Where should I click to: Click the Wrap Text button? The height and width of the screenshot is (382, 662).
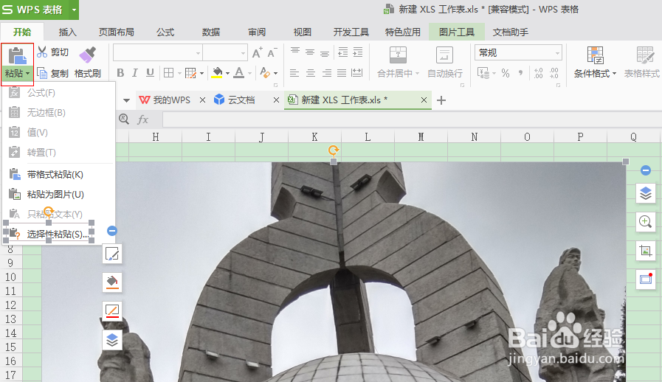[444, 63]
